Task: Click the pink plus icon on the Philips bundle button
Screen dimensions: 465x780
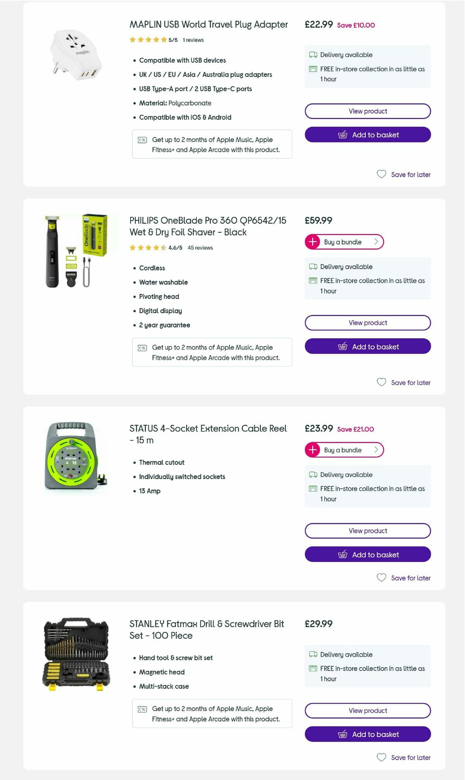Action: pos(312,242)
